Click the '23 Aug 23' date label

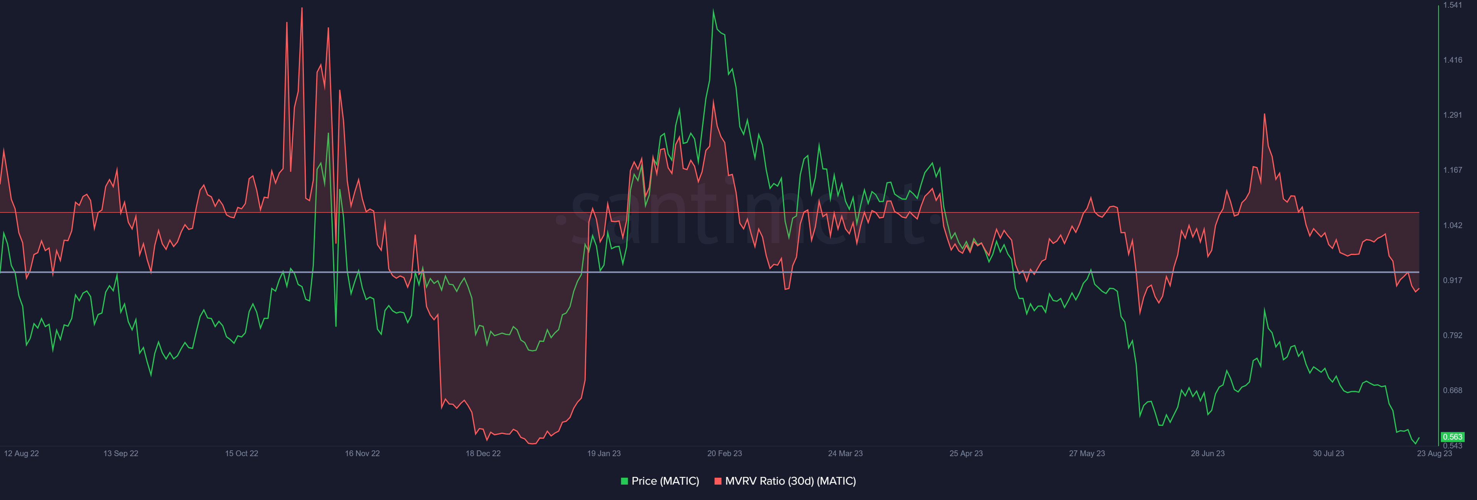pos(1435,453)
